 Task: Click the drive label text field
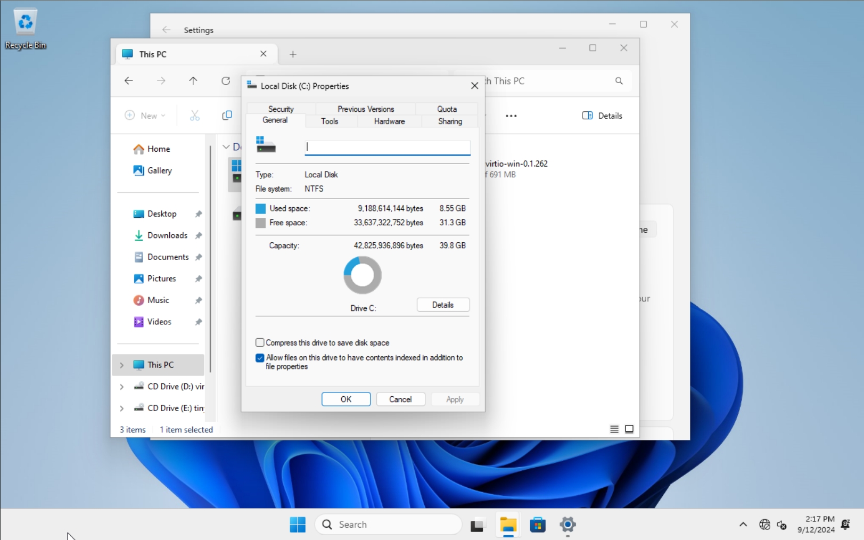point(388,148)
